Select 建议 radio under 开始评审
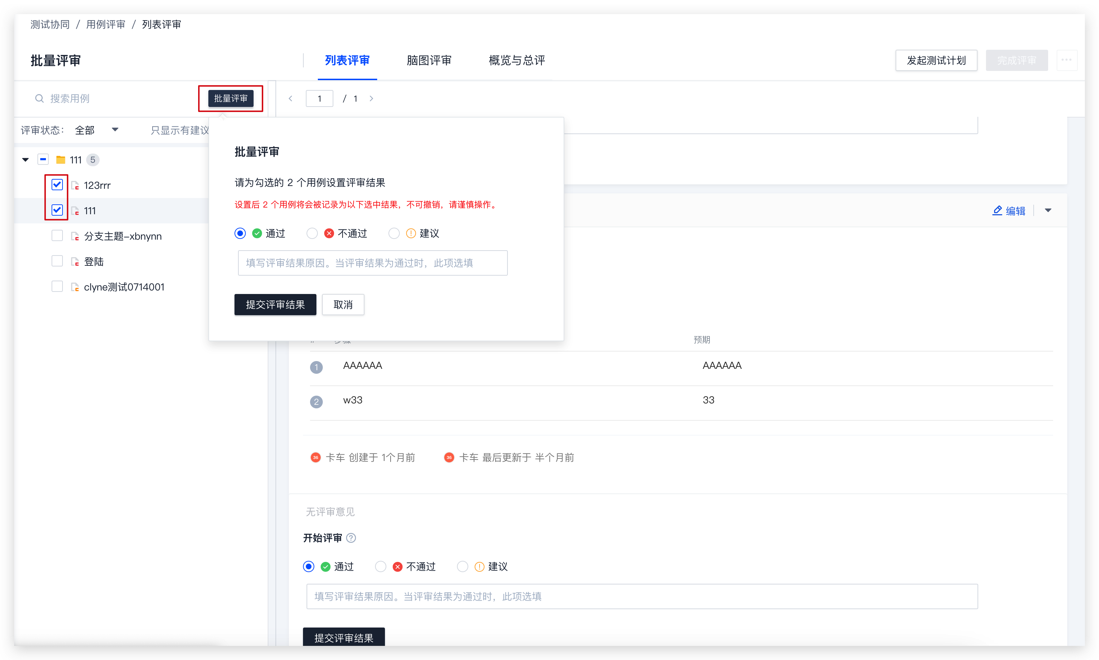 point(463,566)
